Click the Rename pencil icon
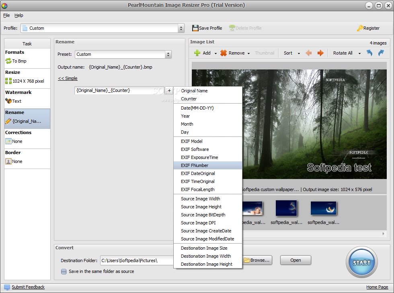This screenshot has height=293, width=394. coord(8,121)
